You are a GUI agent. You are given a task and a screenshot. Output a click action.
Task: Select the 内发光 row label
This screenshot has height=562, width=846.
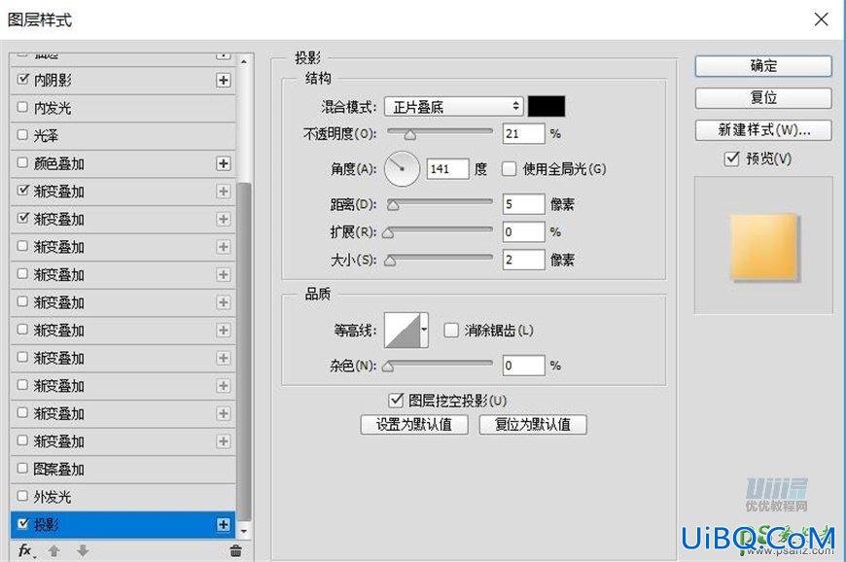[53, 108]
